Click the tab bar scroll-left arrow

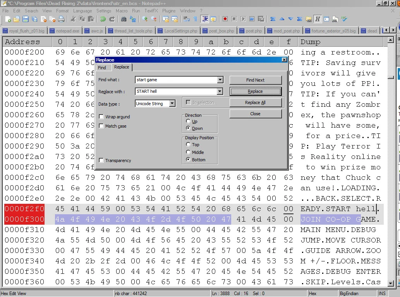click(x=386, y=30)
